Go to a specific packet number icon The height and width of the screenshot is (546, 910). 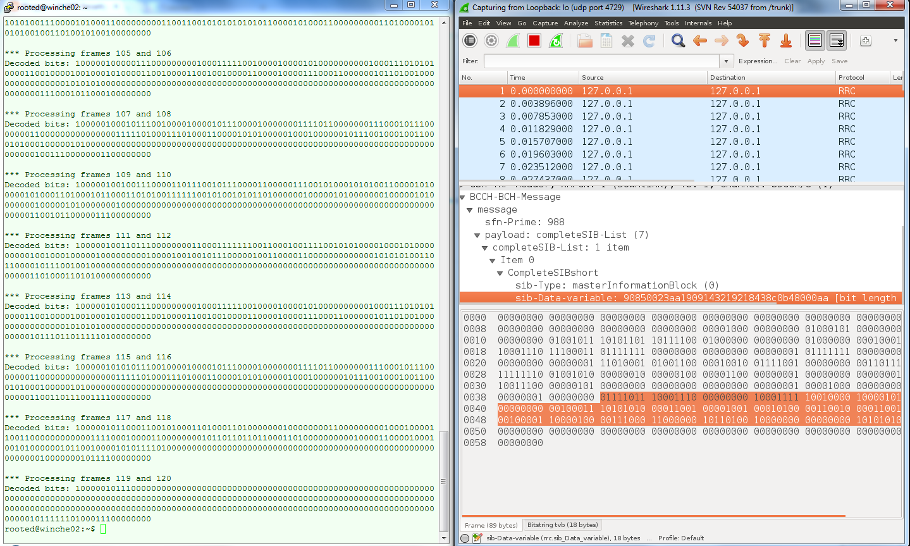coord(743,40)
